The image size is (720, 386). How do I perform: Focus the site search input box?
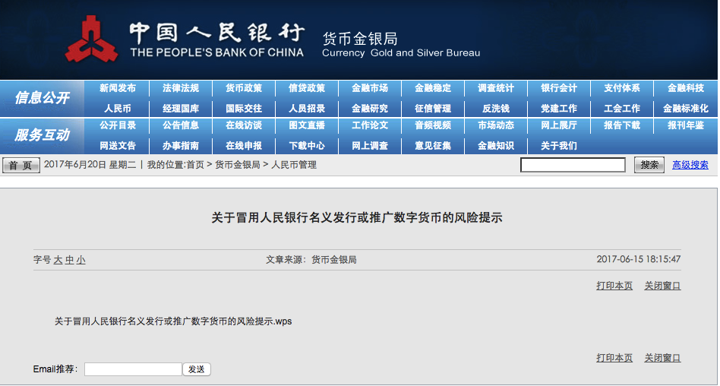pos(573,165)
